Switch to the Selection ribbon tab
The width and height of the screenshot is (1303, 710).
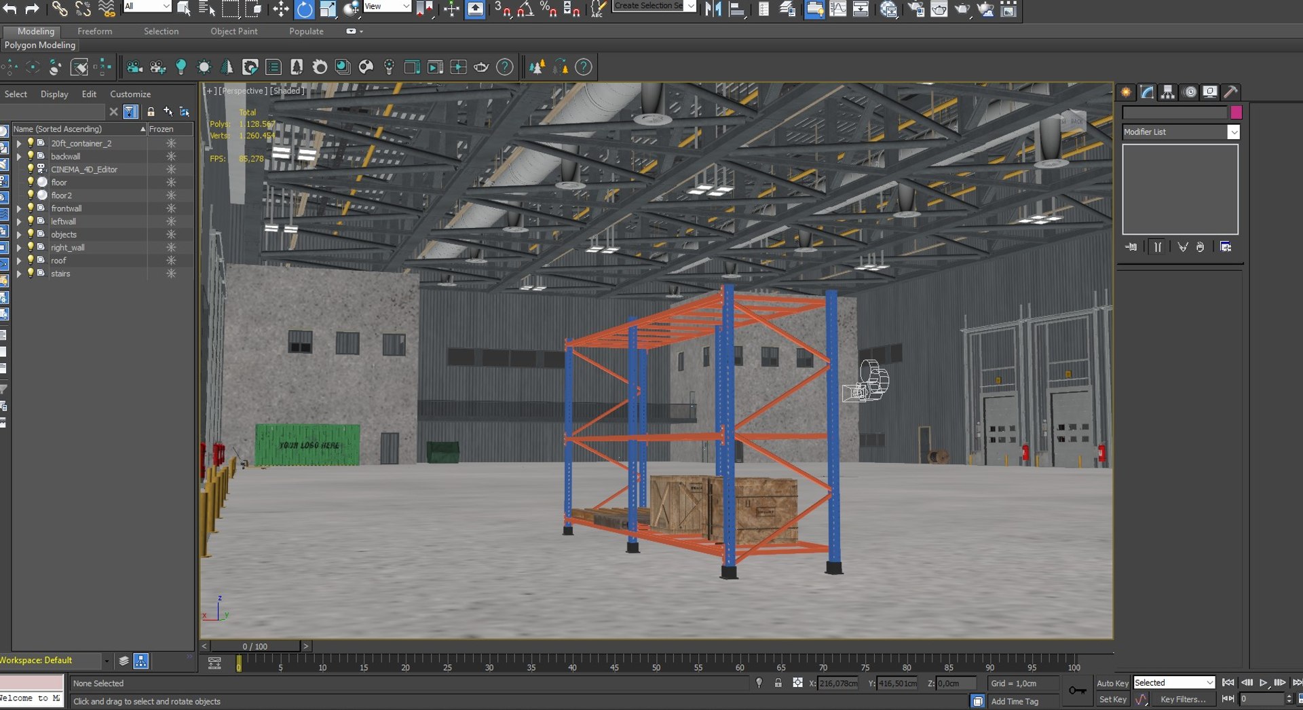pos(161,31)
